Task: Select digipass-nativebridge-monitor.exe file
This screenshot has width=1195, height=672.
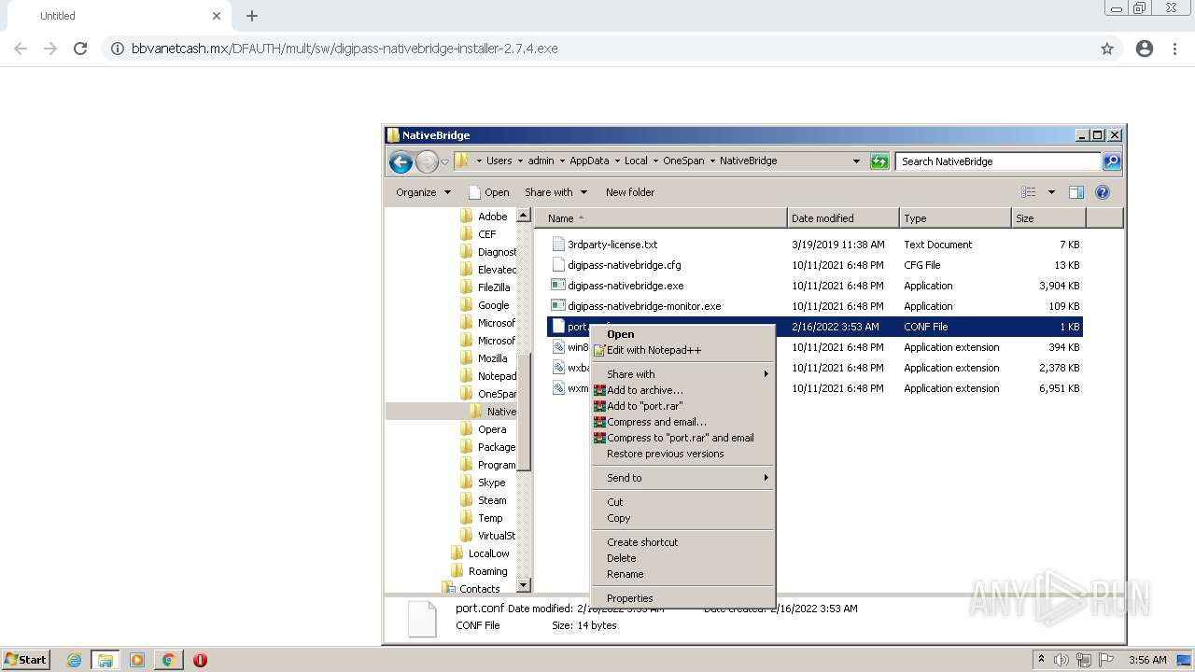Action: point(644,306)
